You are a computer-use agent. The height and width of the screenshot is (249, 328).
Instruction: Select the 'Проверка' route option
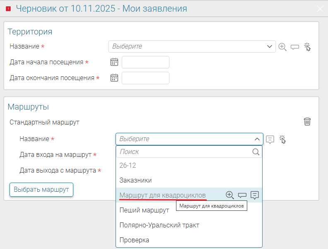click(x=134, y=240)
